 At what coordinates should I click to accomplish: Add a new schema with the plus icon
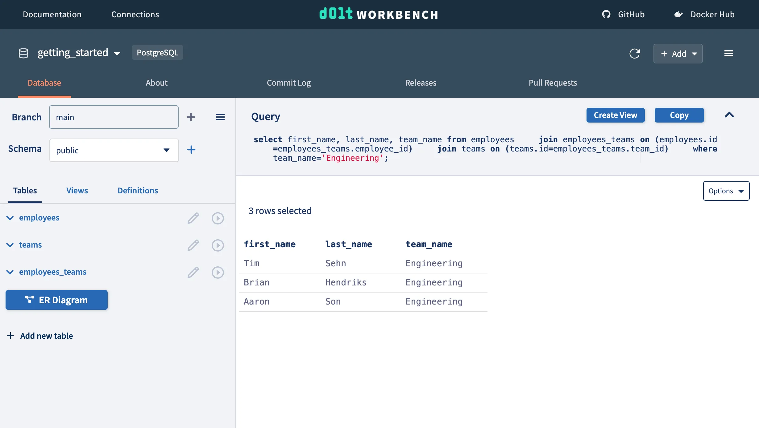click(191, 150)
